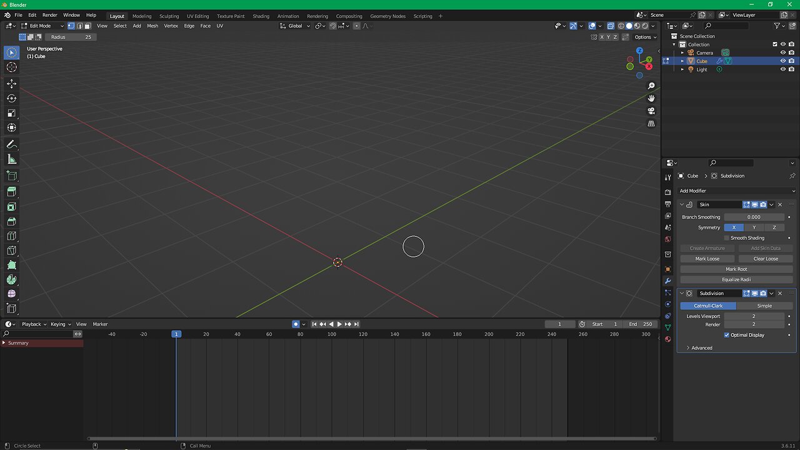Switch to the Sculpting workspace tab
This screenshot has height=450, width=800.
(169, 16)
